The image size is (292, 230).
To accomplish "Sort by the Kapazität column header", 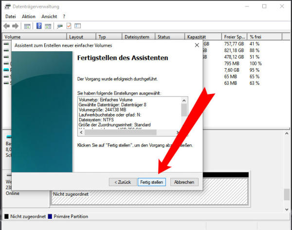I will pyautogui.click(x=203, y=37).
